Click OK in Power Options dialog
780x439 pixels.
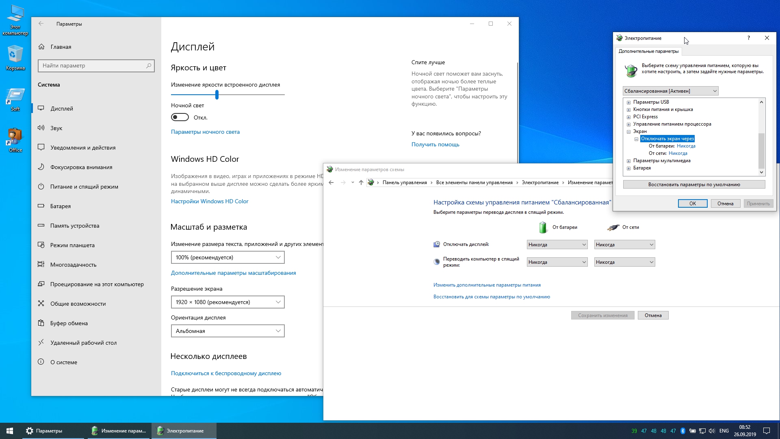click(693, 204)
